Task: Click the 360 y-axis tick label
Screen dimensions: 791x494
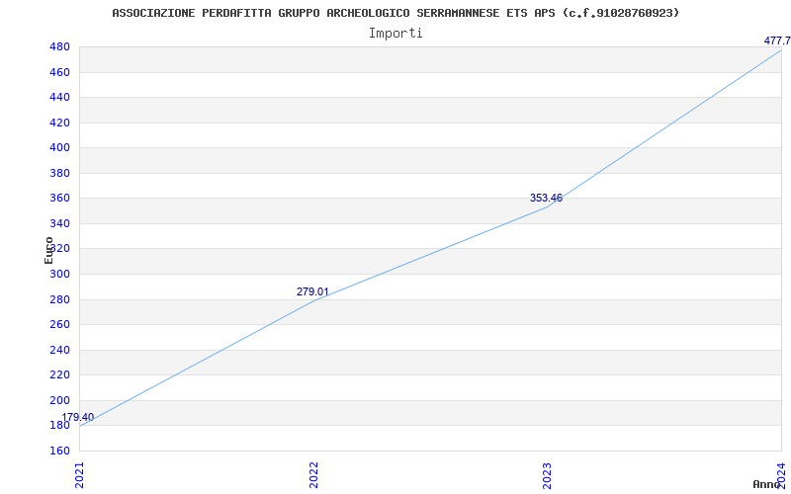Action: tap(59, 199)
